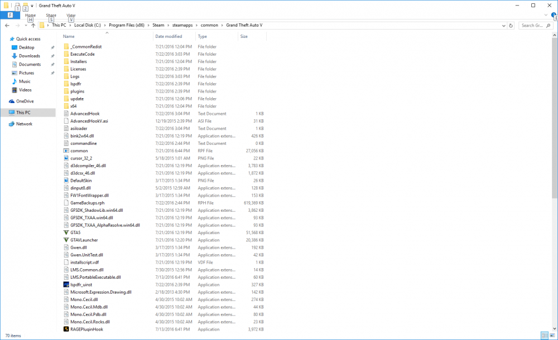The width and height of the screenshot is (558, 340).
Task: Select the x64 folder icon
Action: [66, 106]
